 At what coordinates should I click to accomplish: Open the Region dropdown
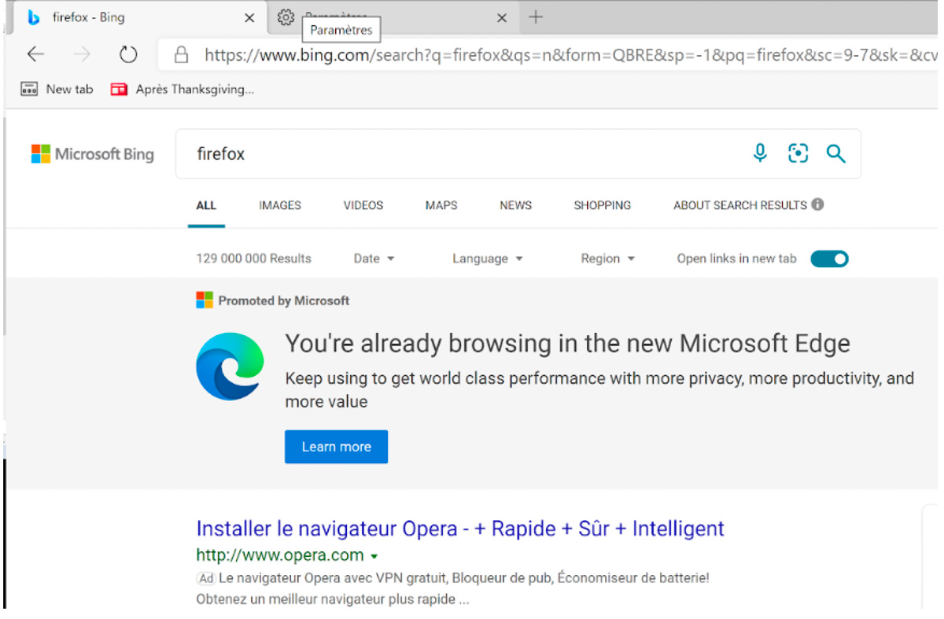click(x=607, y=258)
